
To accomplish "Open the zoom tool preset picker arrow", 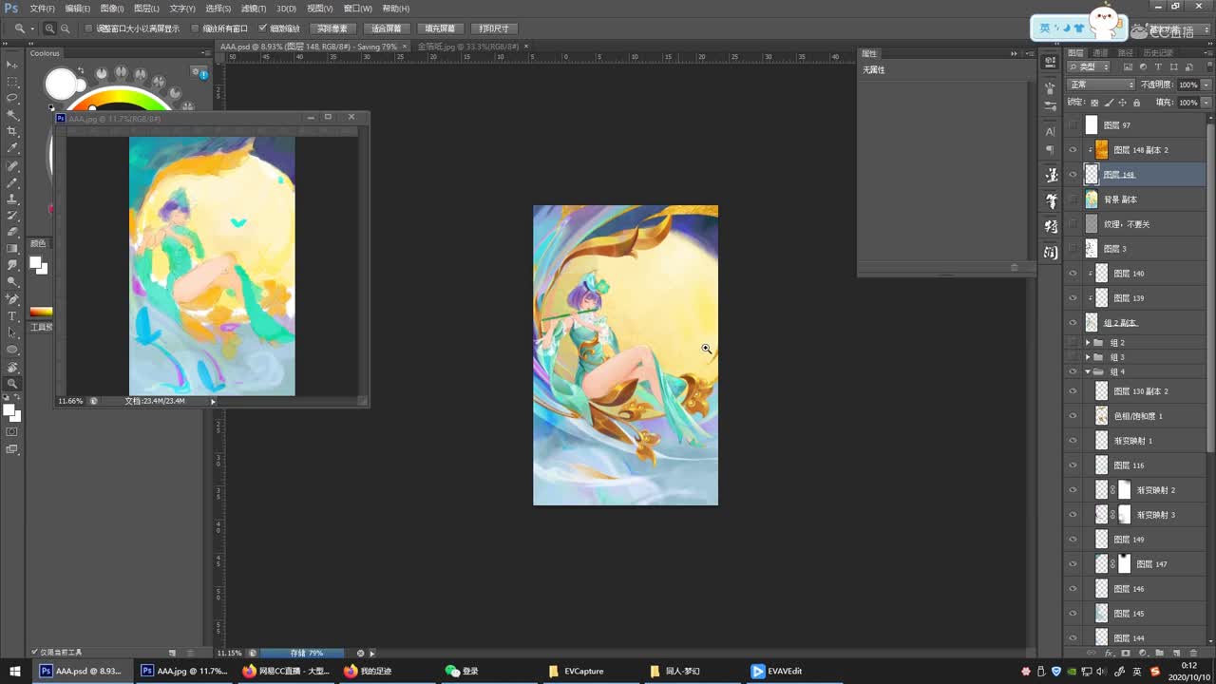I will (31, 28).
